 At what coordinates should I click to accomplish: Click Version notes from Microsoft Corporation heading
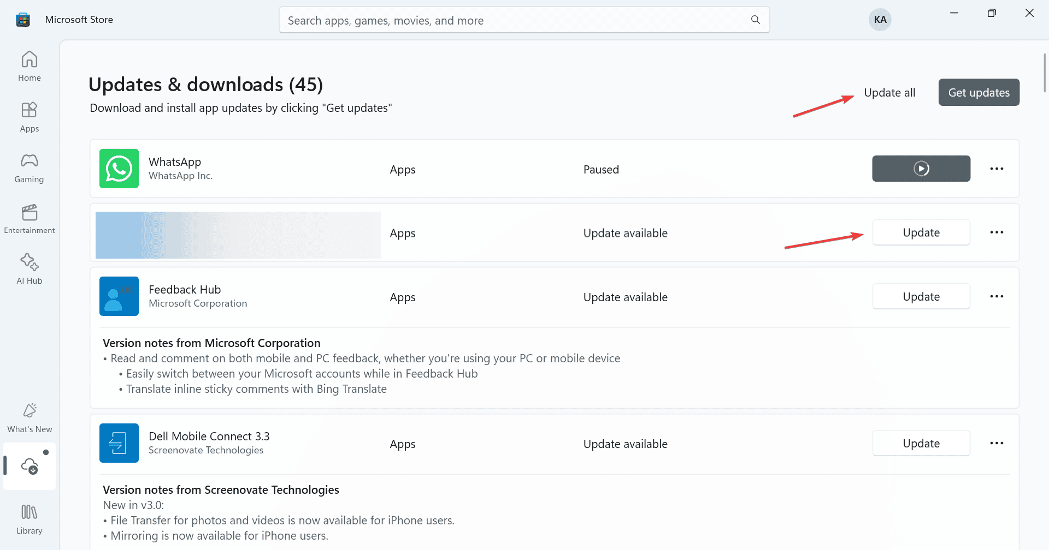[x=211, y=343]
